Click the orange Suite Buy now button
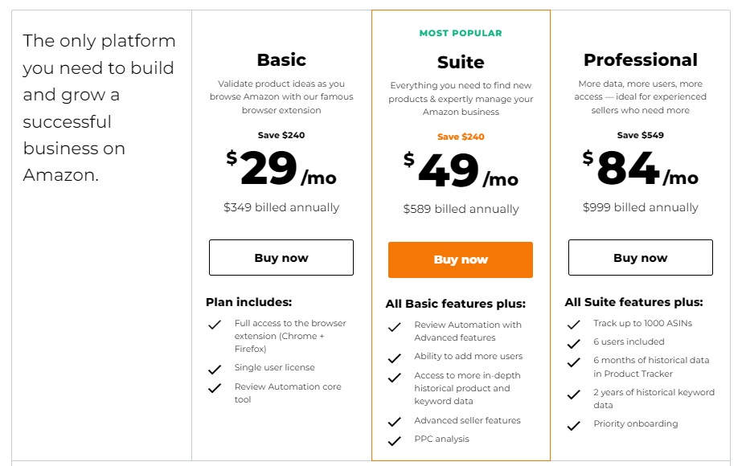Screen dimensions: 746x466 (461, 260)
